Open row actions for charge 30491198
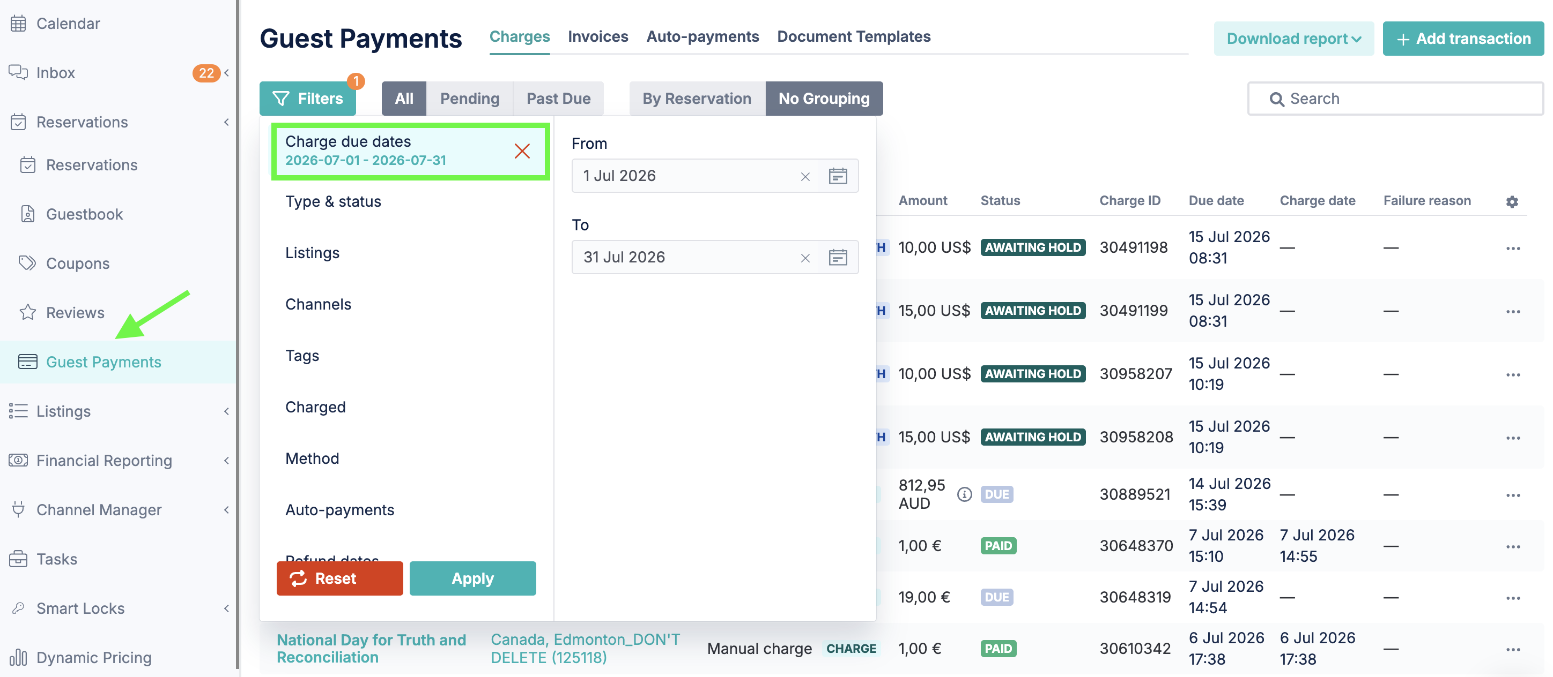 (1513, 248)
